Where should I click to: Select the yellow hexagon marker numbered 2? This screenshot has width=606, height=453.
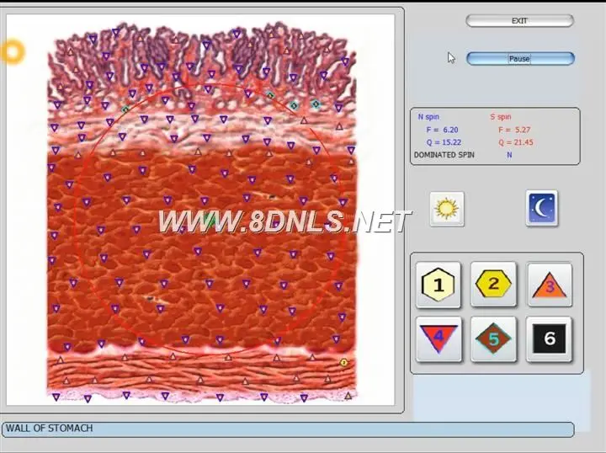493,284
